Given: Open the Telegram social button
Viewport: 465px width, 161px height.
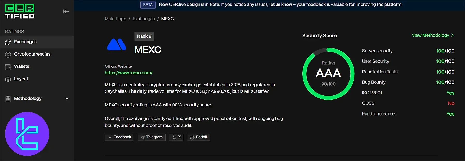Looking at the screenshot, I should click(x=151, y=137).
